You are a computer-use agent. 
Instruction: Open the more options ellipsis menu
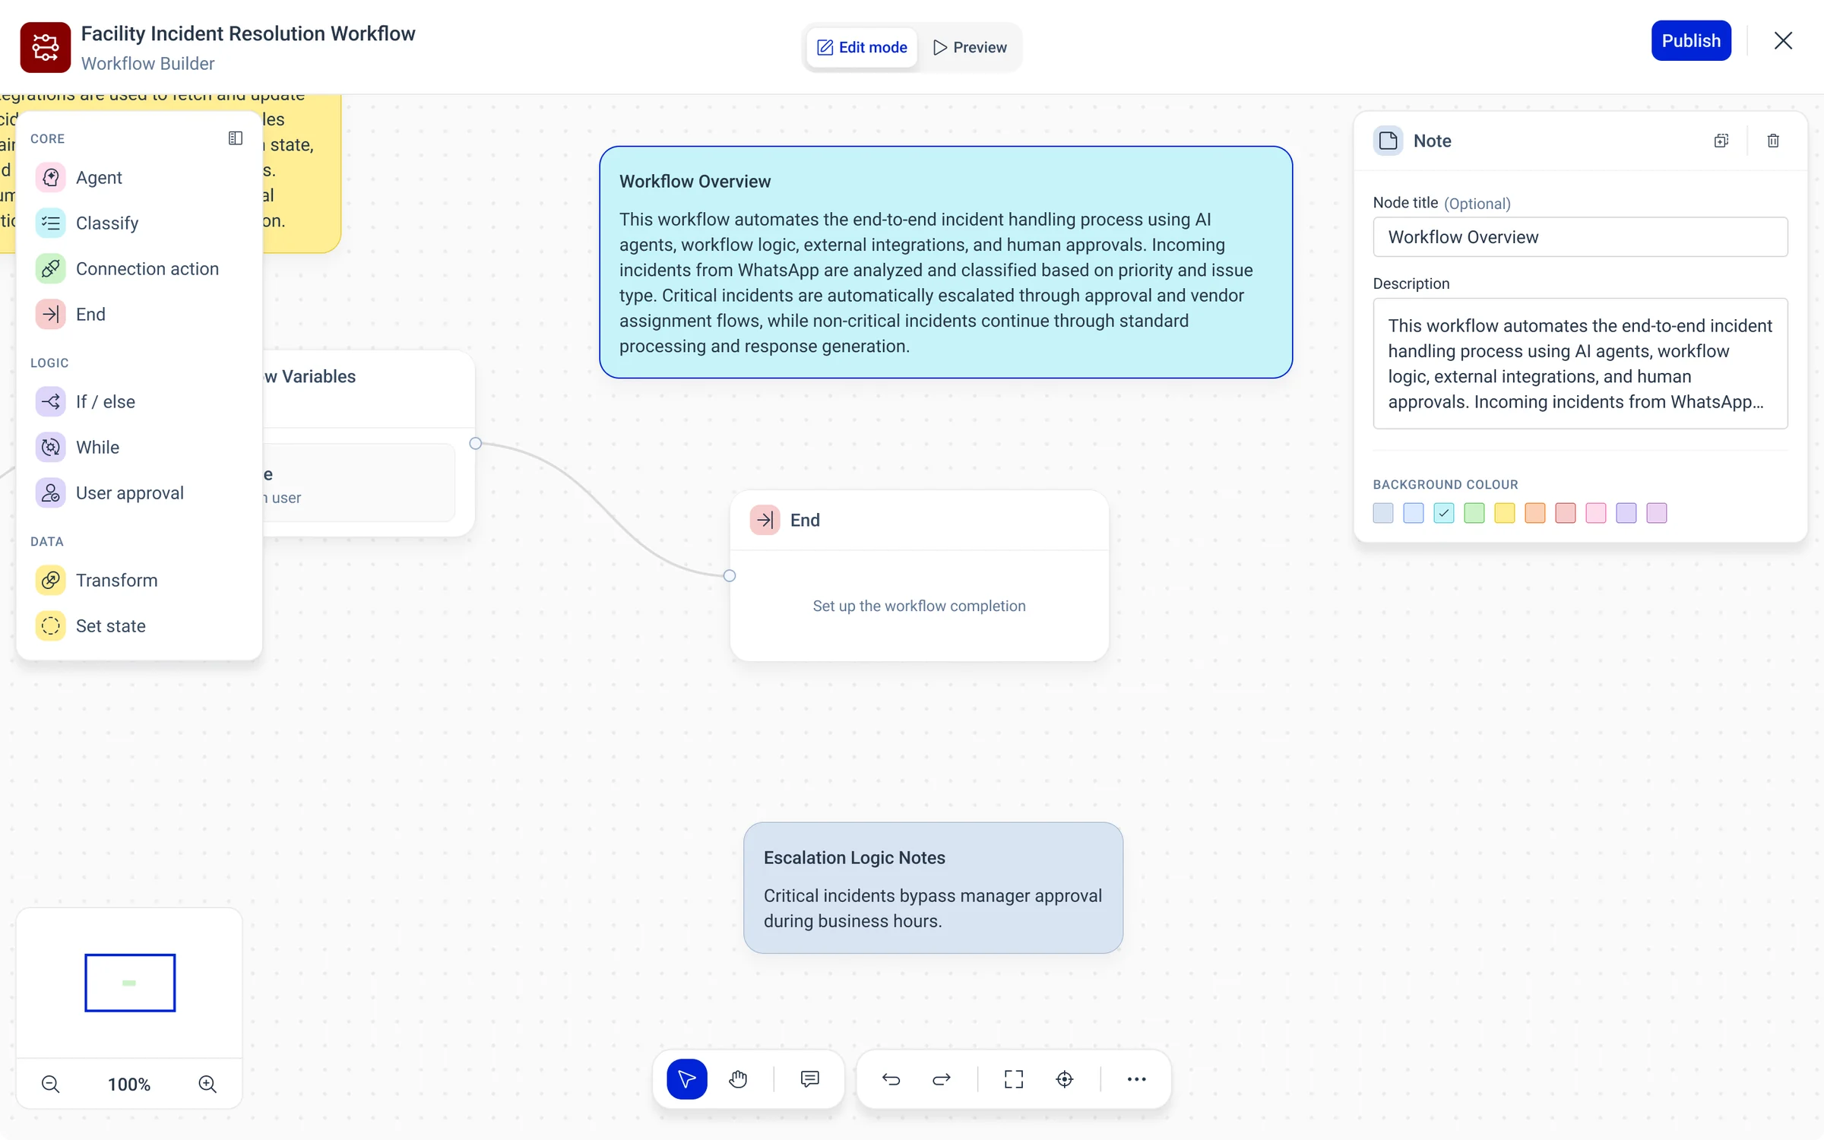click(x=1137, y=1079)
